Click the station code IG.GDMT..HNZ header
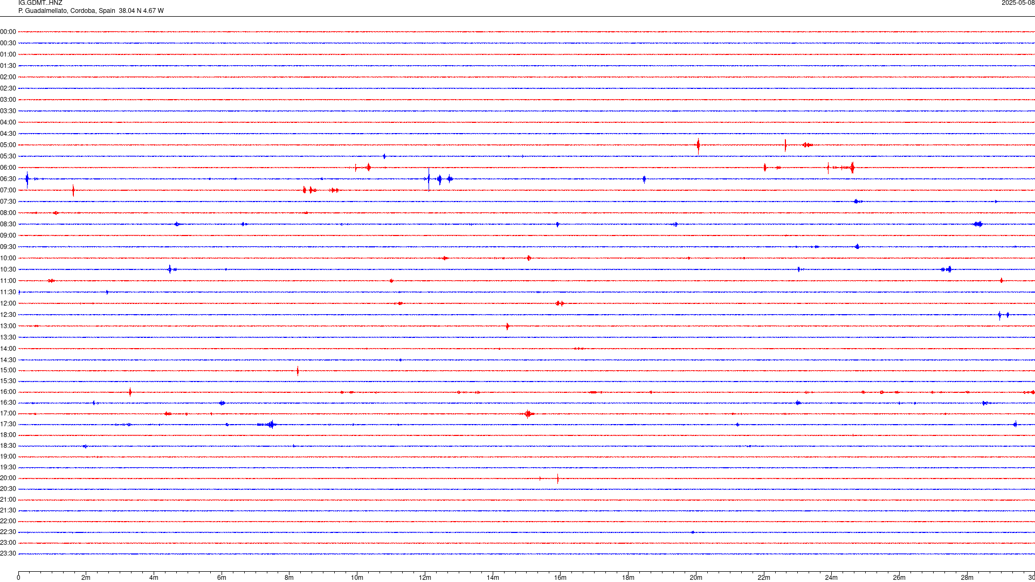This screenshot has height=582, width=1035. (40, 3)
